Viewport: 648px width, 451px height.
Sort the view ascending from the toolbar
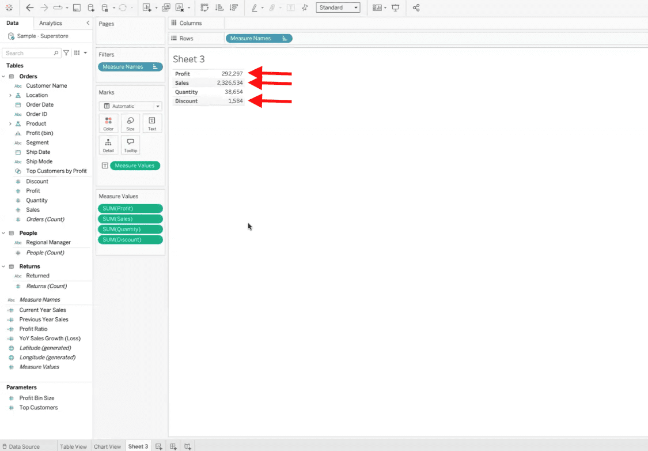tap(220, 7)
